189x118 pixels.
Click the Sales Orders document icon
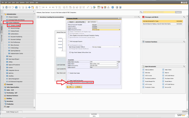coord(163,70)
